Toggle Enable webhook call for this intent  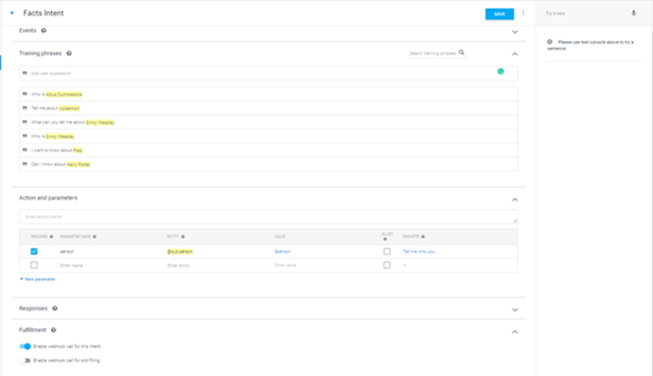pyautogui.click(x=25, y=346)
